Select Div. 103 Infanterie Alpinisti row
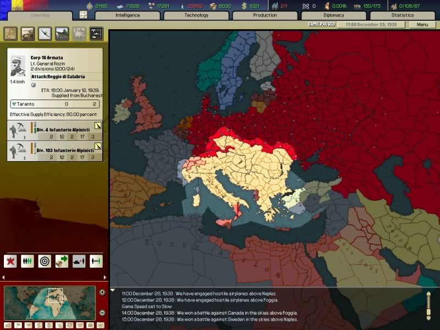 [55, 151]
